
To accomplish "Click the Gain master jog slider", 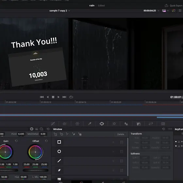I will coord(9,170).
